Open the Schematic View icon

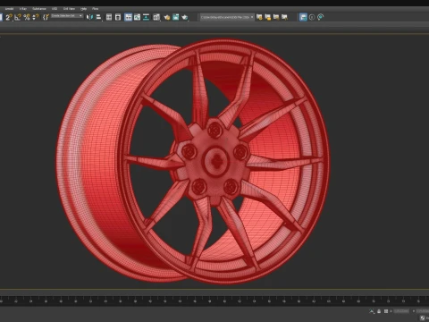tap(146, 17)
